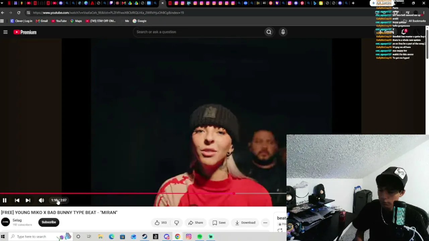Screen dimensions: 429x241
Task: Open Discord from taskbar
Action: pos(167,237)
